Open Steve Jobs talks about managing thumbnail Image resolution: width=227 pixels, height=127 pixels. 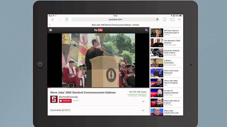click(x=157, y=83)
